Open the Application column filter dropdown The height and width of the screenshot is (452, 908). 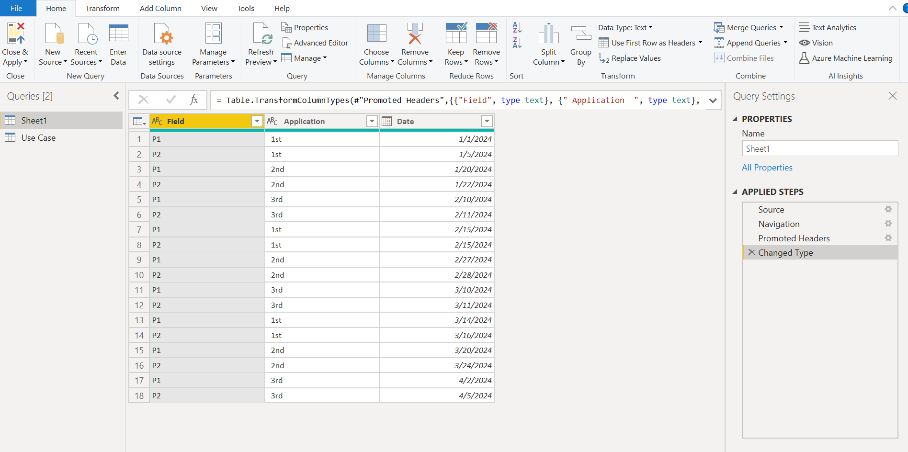pos(372,121)
